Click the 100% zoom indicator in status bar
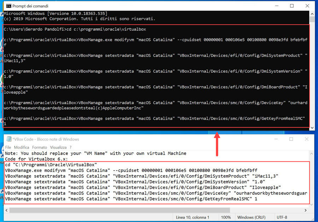The height and width of the screenshot is (222, 318). pyautogui.click(x=226, y=217)
